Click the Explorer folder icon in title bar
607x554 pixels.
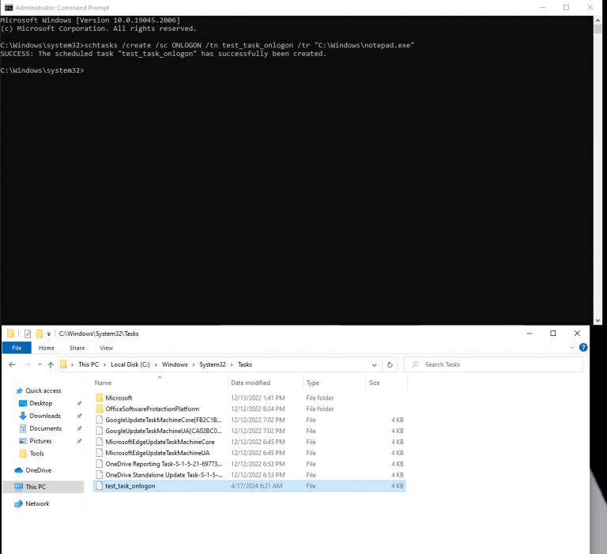click(x=10, y=334)
